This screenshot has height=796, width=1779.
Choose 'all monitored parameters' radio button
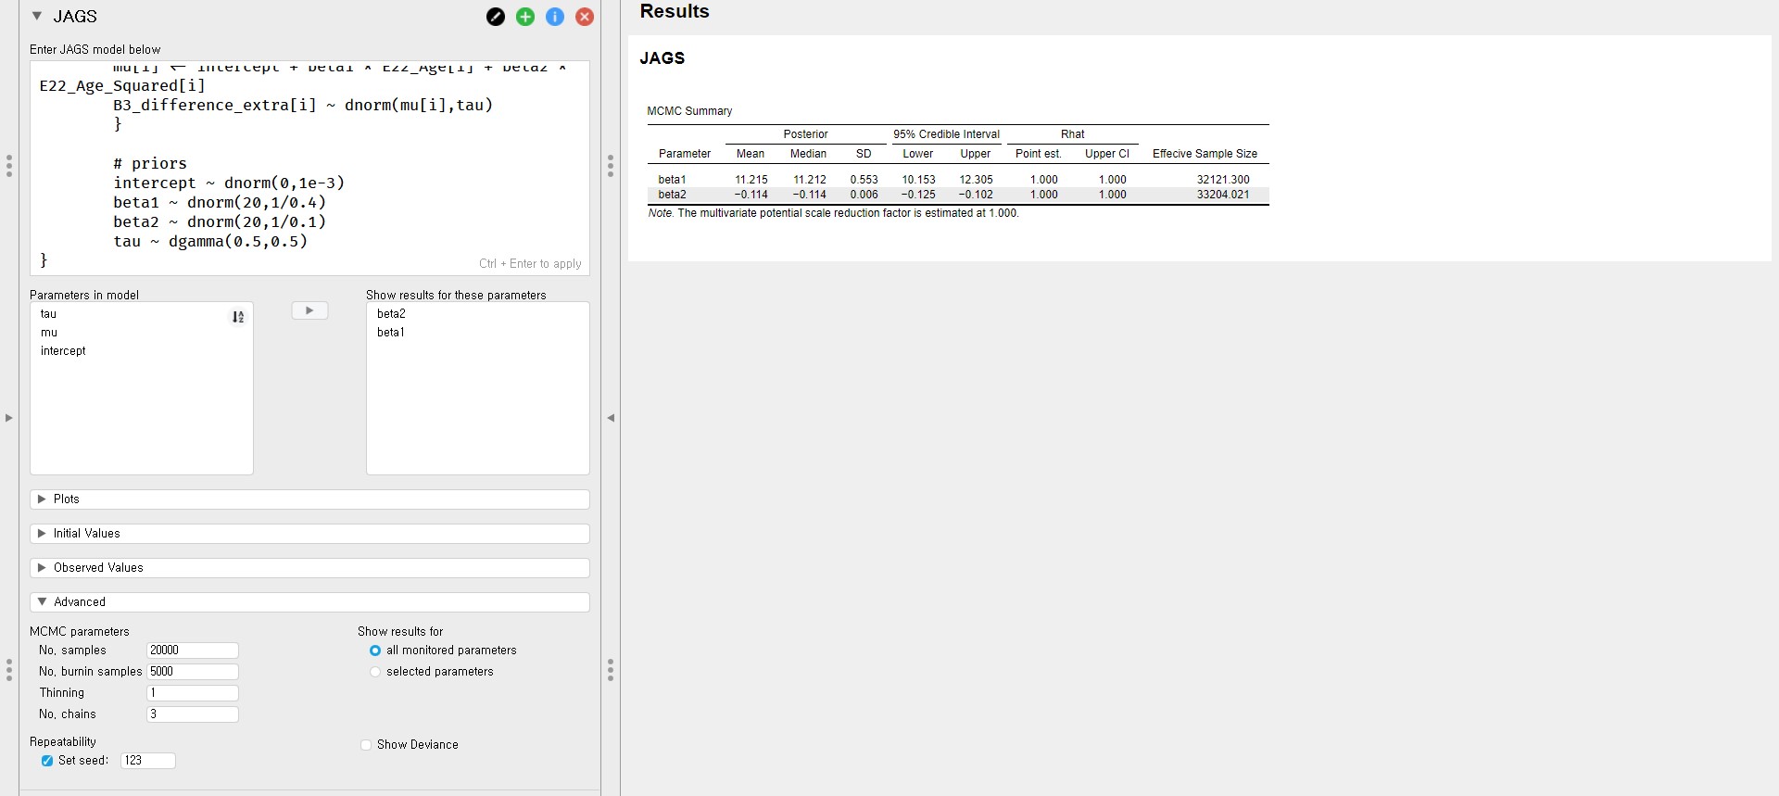point(375,651)
